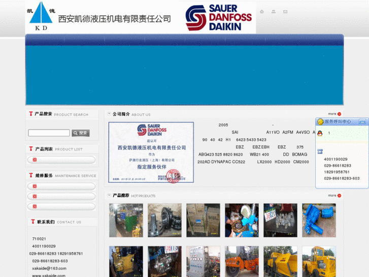Click the red arrow next to 公司简介 more
This screenshot has width=369, height=277.
click(x=339, y=114)
